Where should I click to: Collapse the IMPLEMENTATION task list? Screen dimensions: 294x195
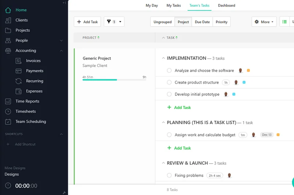pyautogui.click(x=164, y=58)
